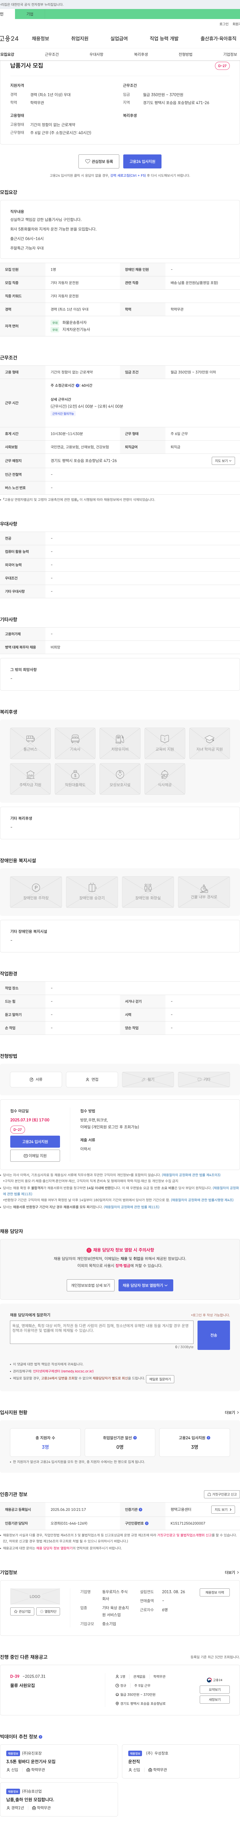Open the 물류 사원모집 job posting
This screenshot has width=240, height=1839.
point(23,1686)
